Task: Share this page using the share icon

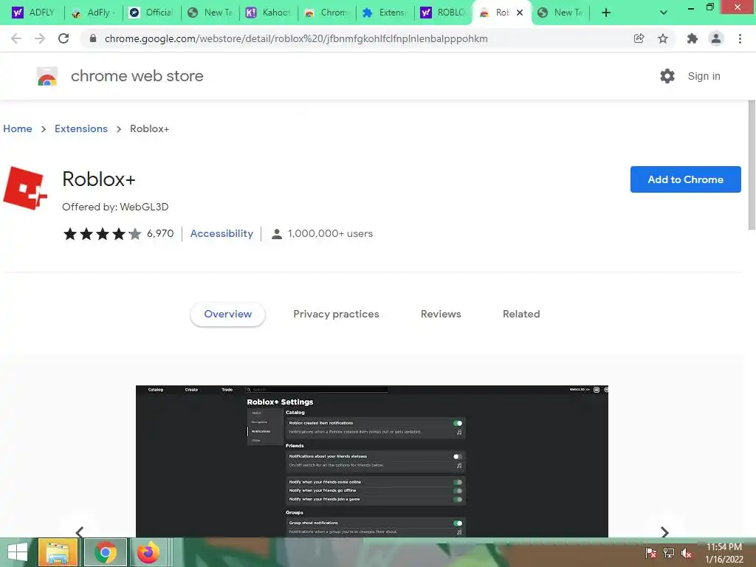Action: point(639,38)
